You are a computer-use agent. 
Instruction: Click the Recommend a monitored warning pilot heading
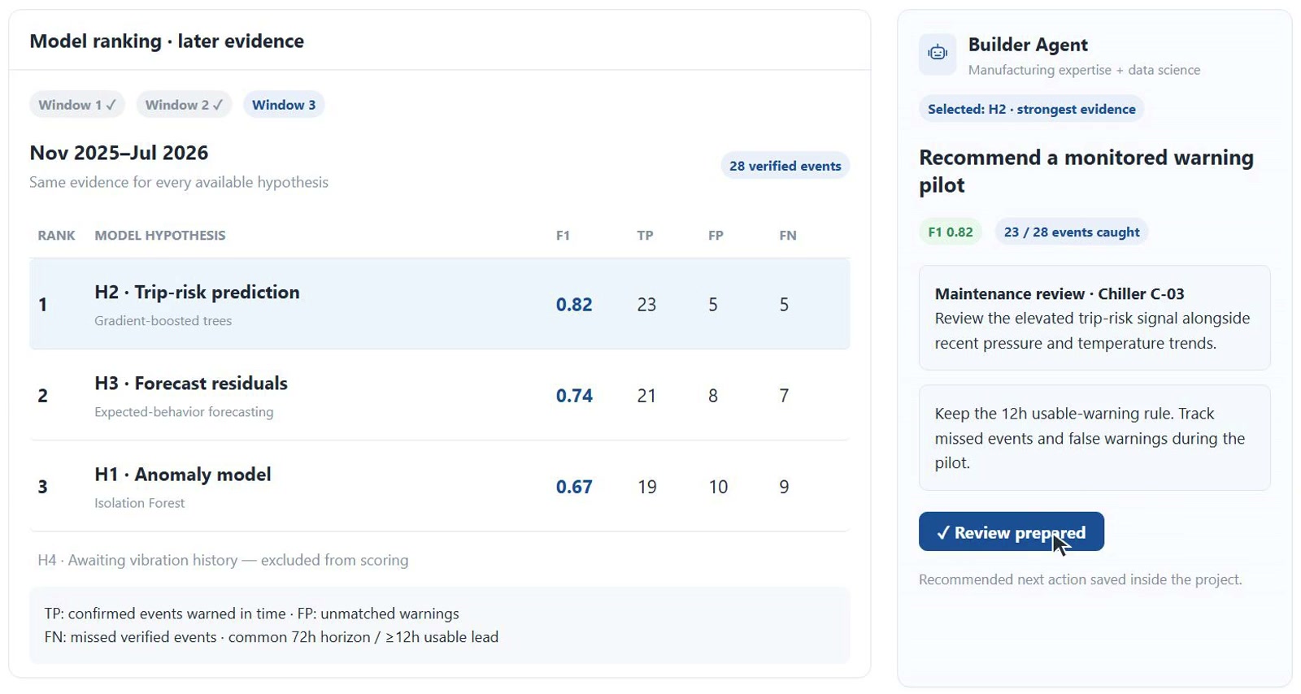click(x=1086, y=171)
